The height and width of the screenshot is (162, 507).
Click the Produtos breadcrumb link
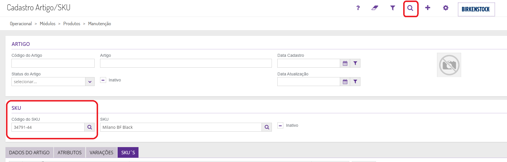72,24
